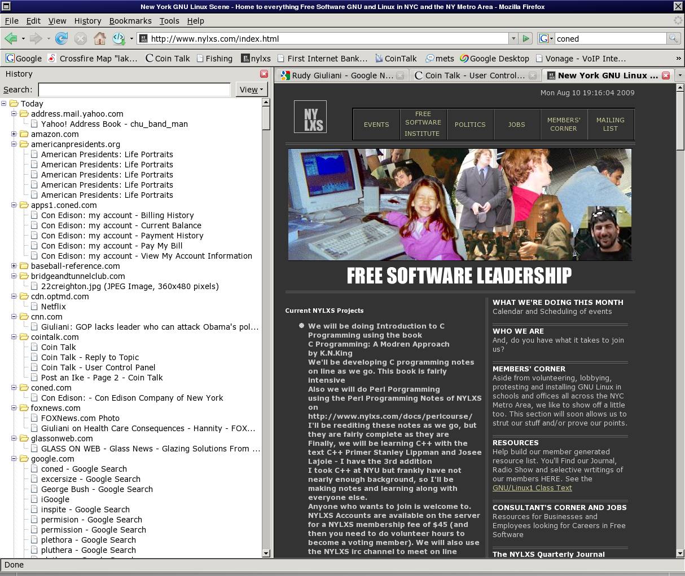Screen dimensions: 685x576
Task: Open the Help menu
Action: [195, 21]
